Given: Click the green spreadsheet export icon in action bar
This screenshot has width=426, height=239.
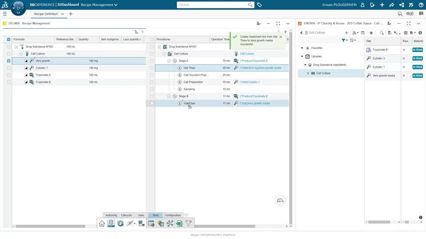Looking at the screenshot, I should tap(179, 224).
